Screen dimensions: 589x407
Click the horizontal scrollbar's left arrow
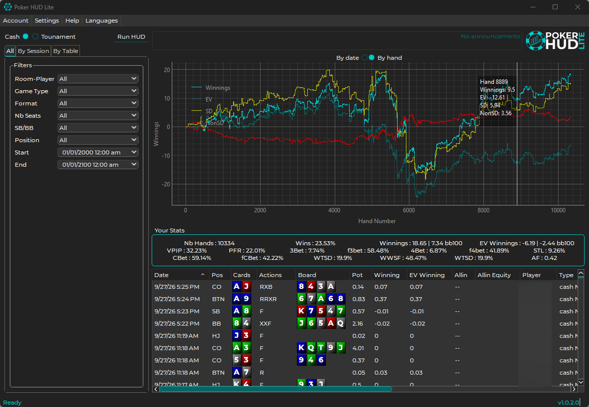click(156, 389)
